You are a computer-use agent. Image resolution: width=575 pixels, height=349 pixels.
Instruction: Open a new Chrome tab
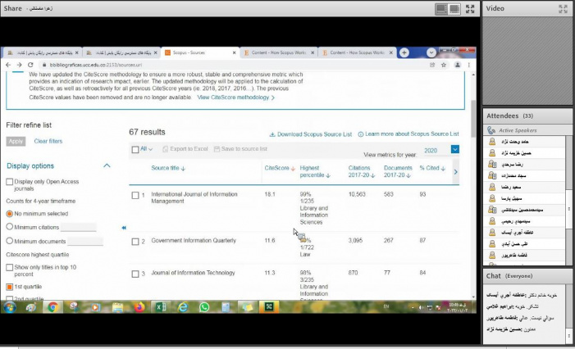pyautogui.click(x=404, y=52)
